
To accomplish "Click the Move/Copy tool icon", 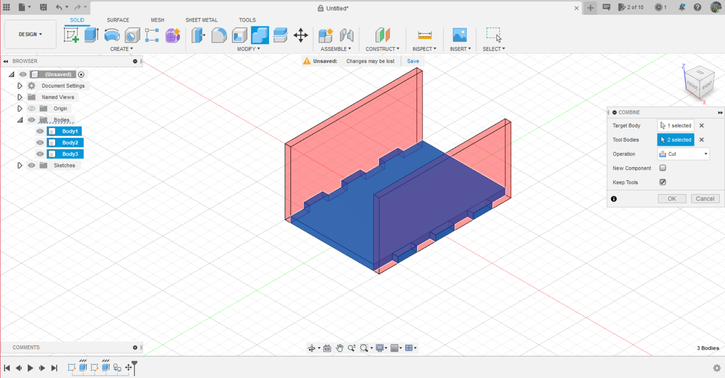I will pyautogui.click(x=301, y=35).
